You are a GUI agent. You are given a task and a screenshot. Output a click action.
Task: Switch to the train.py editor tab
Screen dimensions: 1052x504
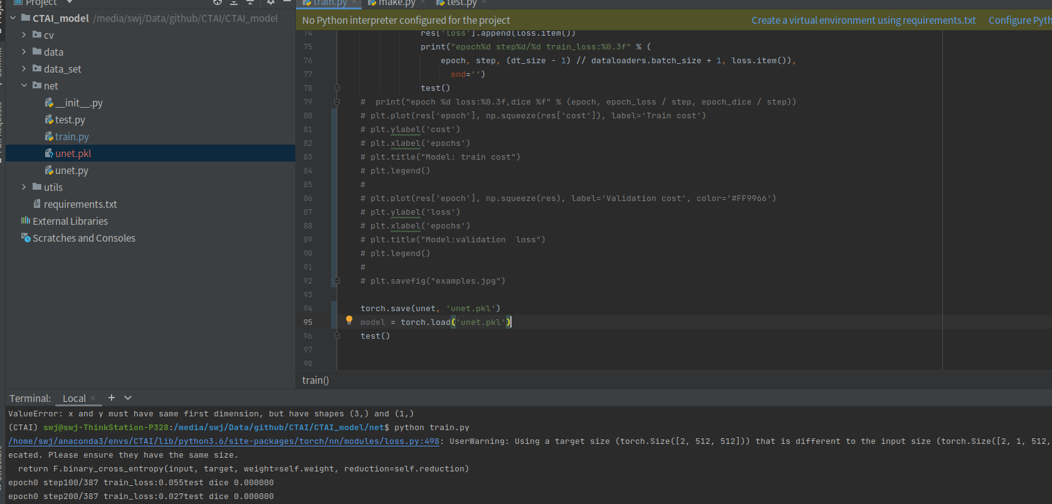pos(330,3)
